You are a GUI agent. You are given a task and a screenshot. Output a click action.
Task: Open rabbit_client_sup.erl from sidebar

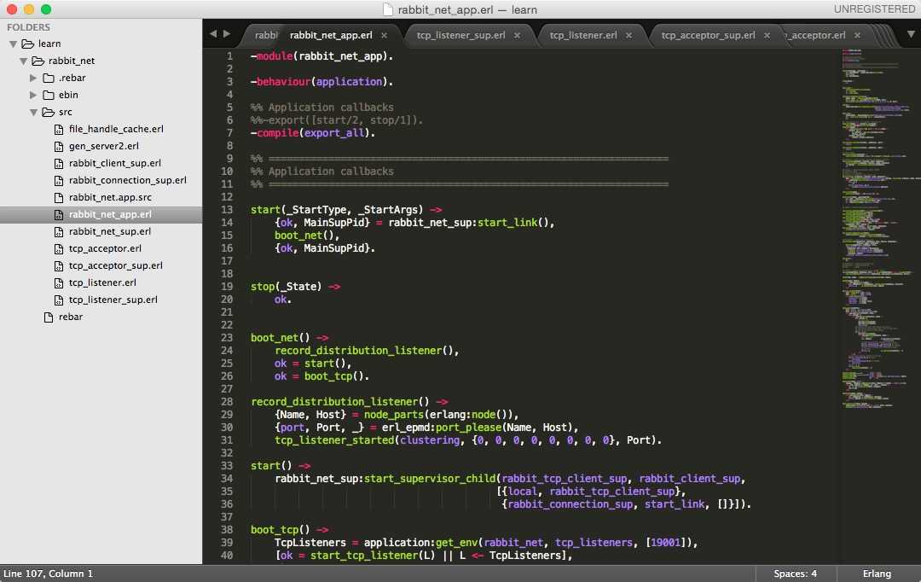[114, 163]
